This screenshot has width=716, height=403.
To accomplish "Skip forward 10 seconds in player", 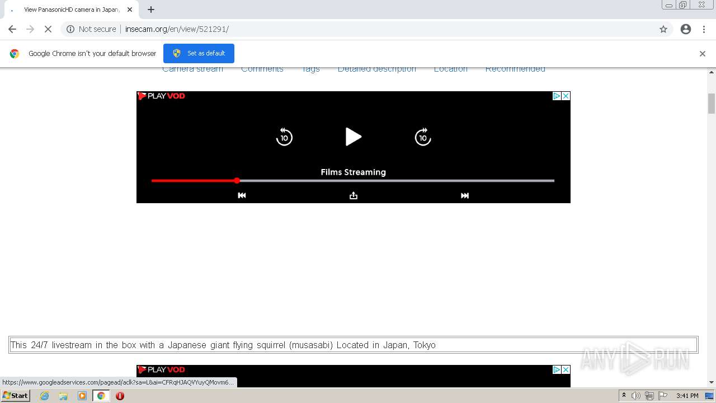I will [423, 137].
